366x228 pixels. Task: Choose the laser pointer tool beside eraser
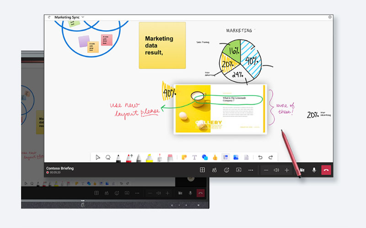(x=160, y=158)
